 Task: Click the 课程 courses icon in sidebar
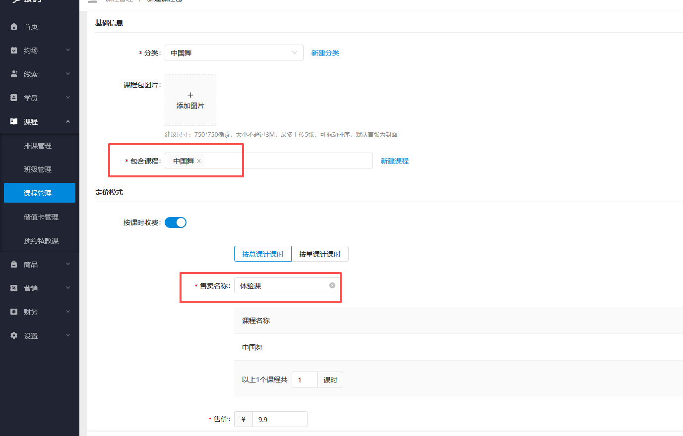[13, 121]
